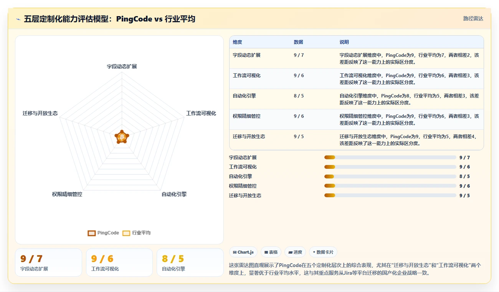Image resolution: width=499 pixels, height=292 pixels.
Task: Click the 自动化引擎 progress bar
Action: click(390, 177)
